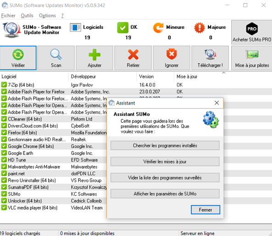Viewport: 272px width, 236px height.
Task: Launch Mise à jour pilotes driver updater
Action: click(252, 58)
